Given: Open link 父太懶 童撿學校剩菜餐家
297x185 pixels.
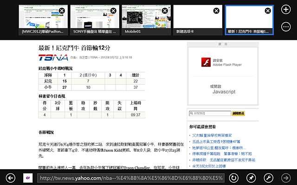Looking at the screenshot, I should coord(212,136).
